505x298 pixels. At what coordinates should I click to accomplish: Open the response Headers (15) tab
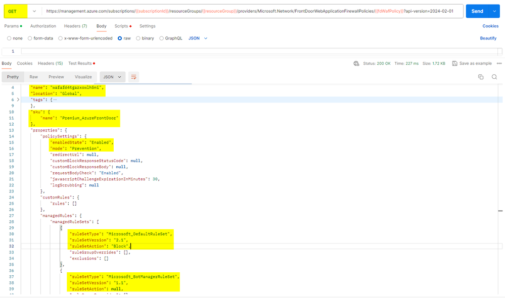pyautogui.click(x=50, y=64)
